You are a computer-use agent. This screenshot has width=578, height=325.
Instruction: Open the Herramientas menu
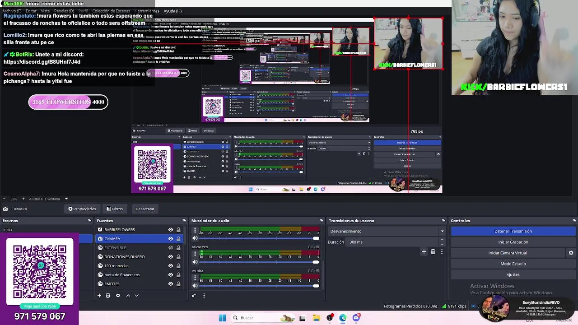(x=147, y=11)
